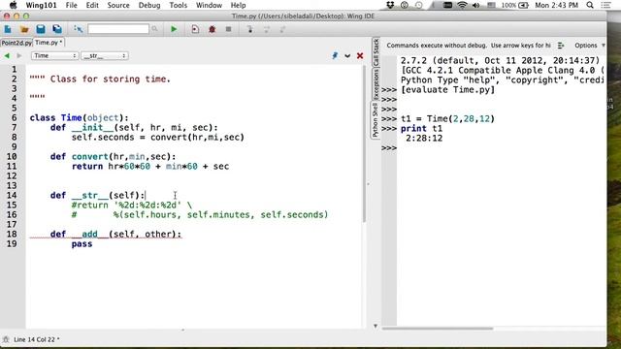The image size is (621, 349).
Task: Click the Goto Definition arrow icon
Action: [x=78, y=29]
